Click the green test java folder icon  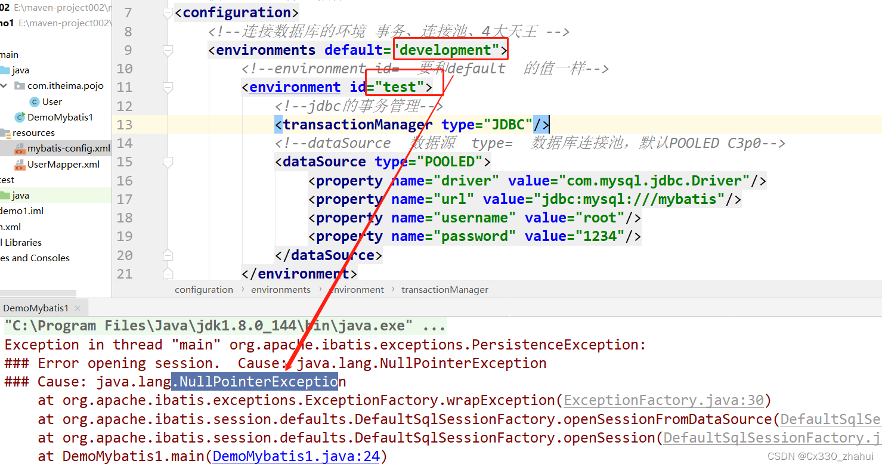coord(5,196)
